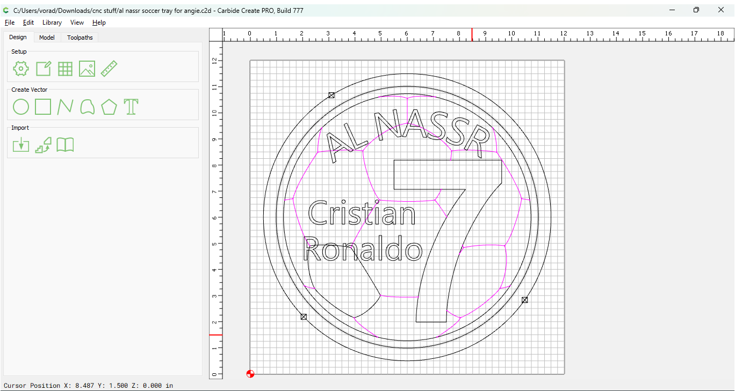This screenshot has height=391, width=735.
Task: Maximize/restore the Carbide Create window
Action: [696, 10]
